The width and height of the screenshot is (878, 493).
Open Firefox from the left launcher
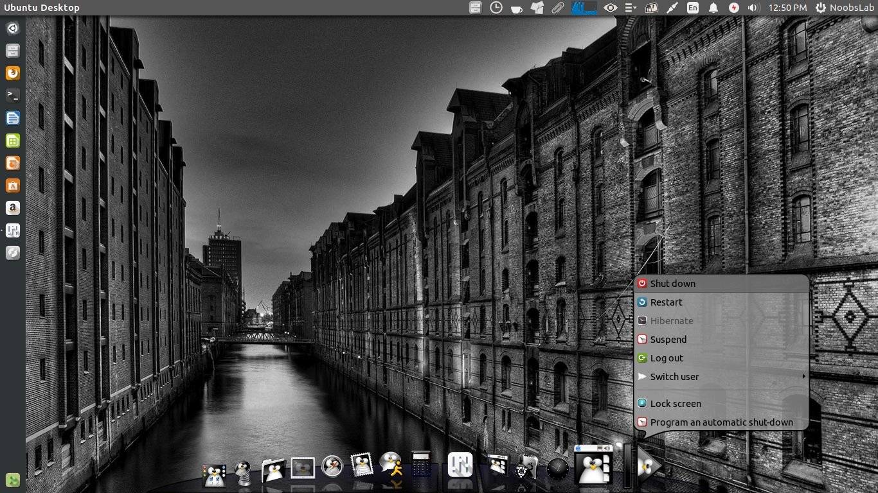click(x=13, y=73)
